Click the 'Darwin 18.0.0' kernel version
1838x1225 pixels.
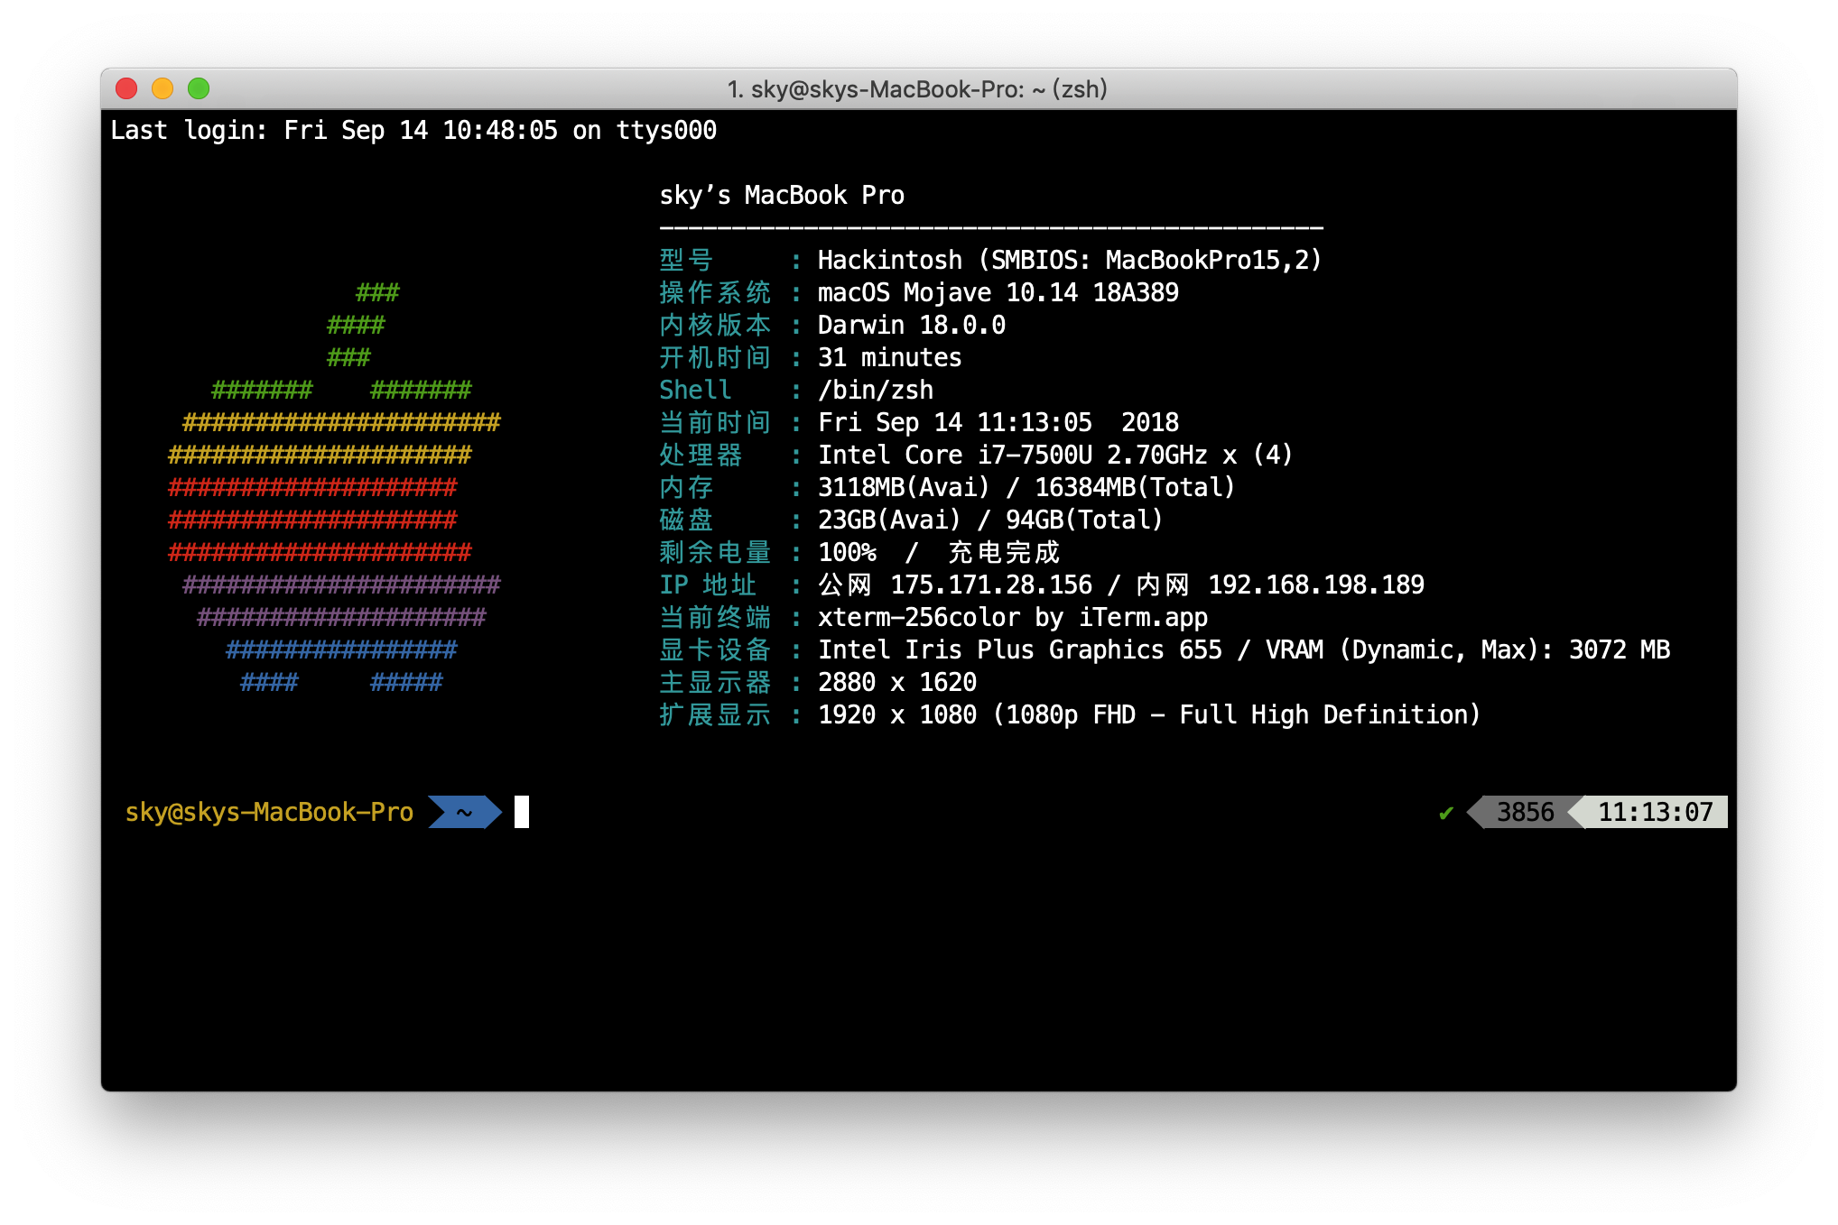click(912, 326)
